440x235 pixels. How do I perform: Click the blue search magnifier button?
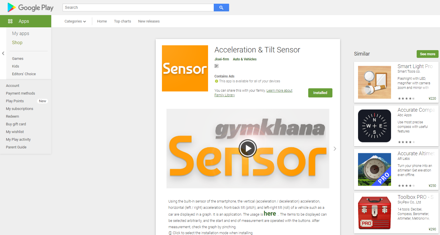[x=221, y=7]
